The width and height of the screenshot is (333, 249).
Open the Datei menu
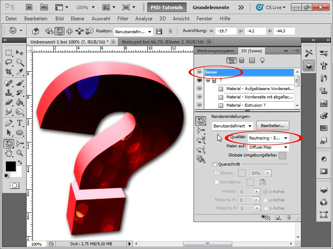(11, 19)
